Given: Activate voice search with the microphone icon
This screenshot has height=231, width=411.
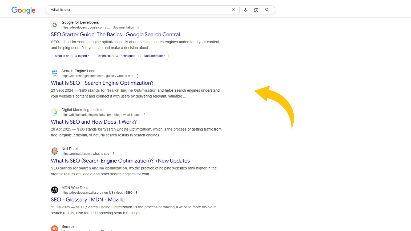Looking at the screenshot, I should tap(245, 10).
